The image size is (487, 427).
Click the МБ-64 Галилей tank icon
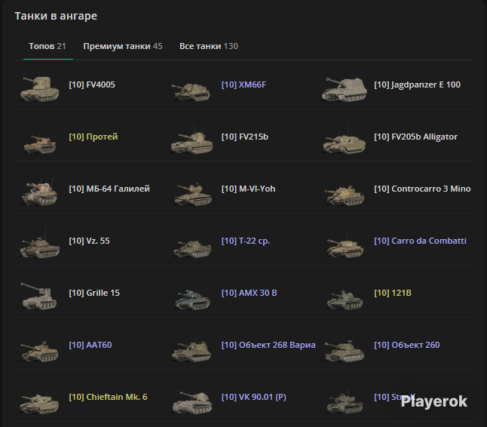[x=40, y=192]
